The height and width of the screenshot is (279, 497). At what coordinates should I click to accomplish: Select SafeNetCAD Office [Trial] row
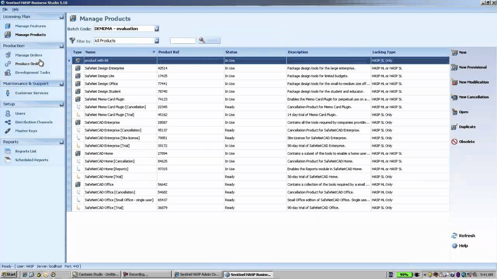tap(261, 208)
